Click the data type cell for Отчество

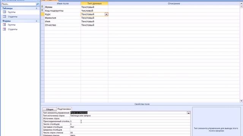click(x=95, y=25)
